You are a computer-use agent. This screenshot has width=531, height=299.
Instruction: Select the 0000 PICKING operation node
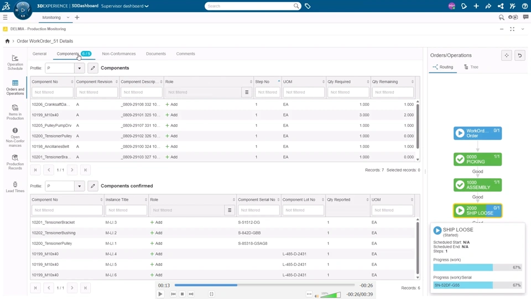pyautogui.click(x=477, y=159)
